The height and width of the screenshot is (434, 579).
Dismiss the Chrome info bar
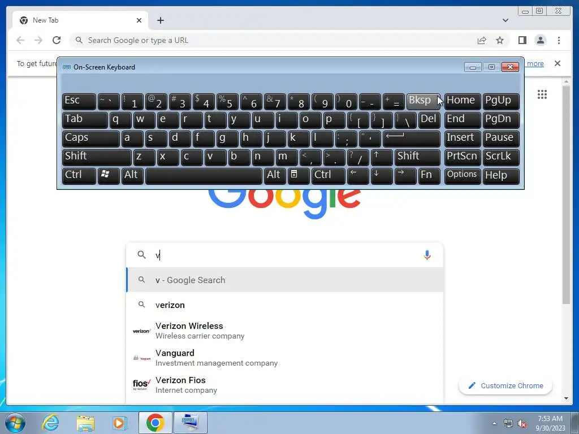tap(557, 63)
